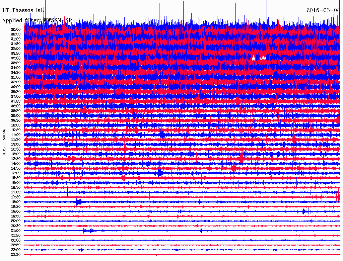This screenshot has height=261, width=343.
Task: Mark the blue event on the 21:00 trace
Action: pyautogui.click(x=88, y=231)
